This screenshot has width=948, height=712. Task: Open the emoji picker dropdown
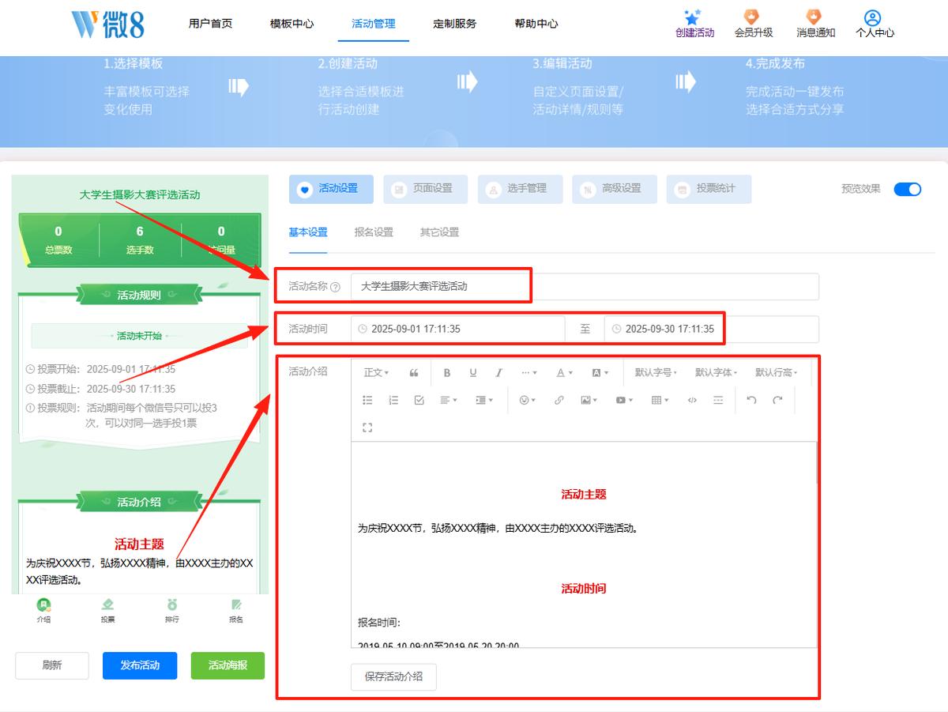click(x=527, y=401)
